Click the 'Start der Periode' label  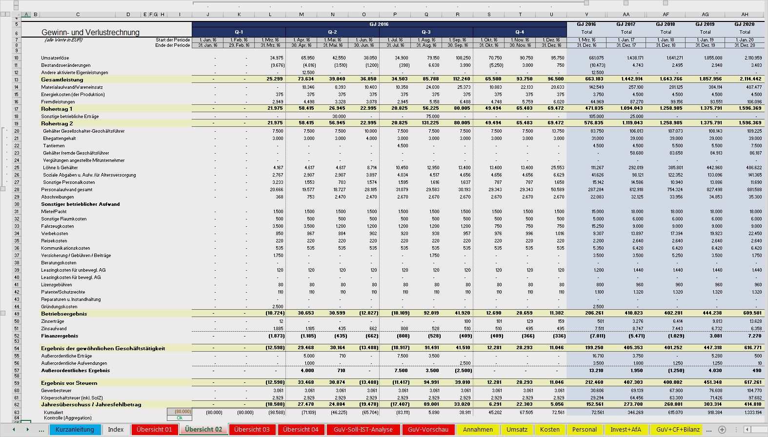(173, 40)
